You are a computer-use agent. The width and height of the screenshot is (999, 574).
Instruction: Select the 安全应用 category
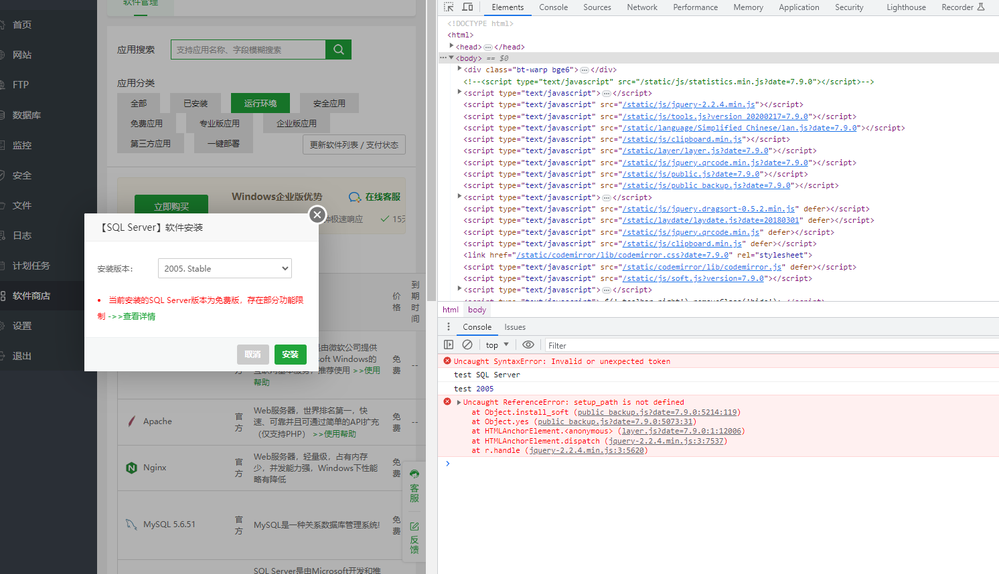[x=329, y=103]
